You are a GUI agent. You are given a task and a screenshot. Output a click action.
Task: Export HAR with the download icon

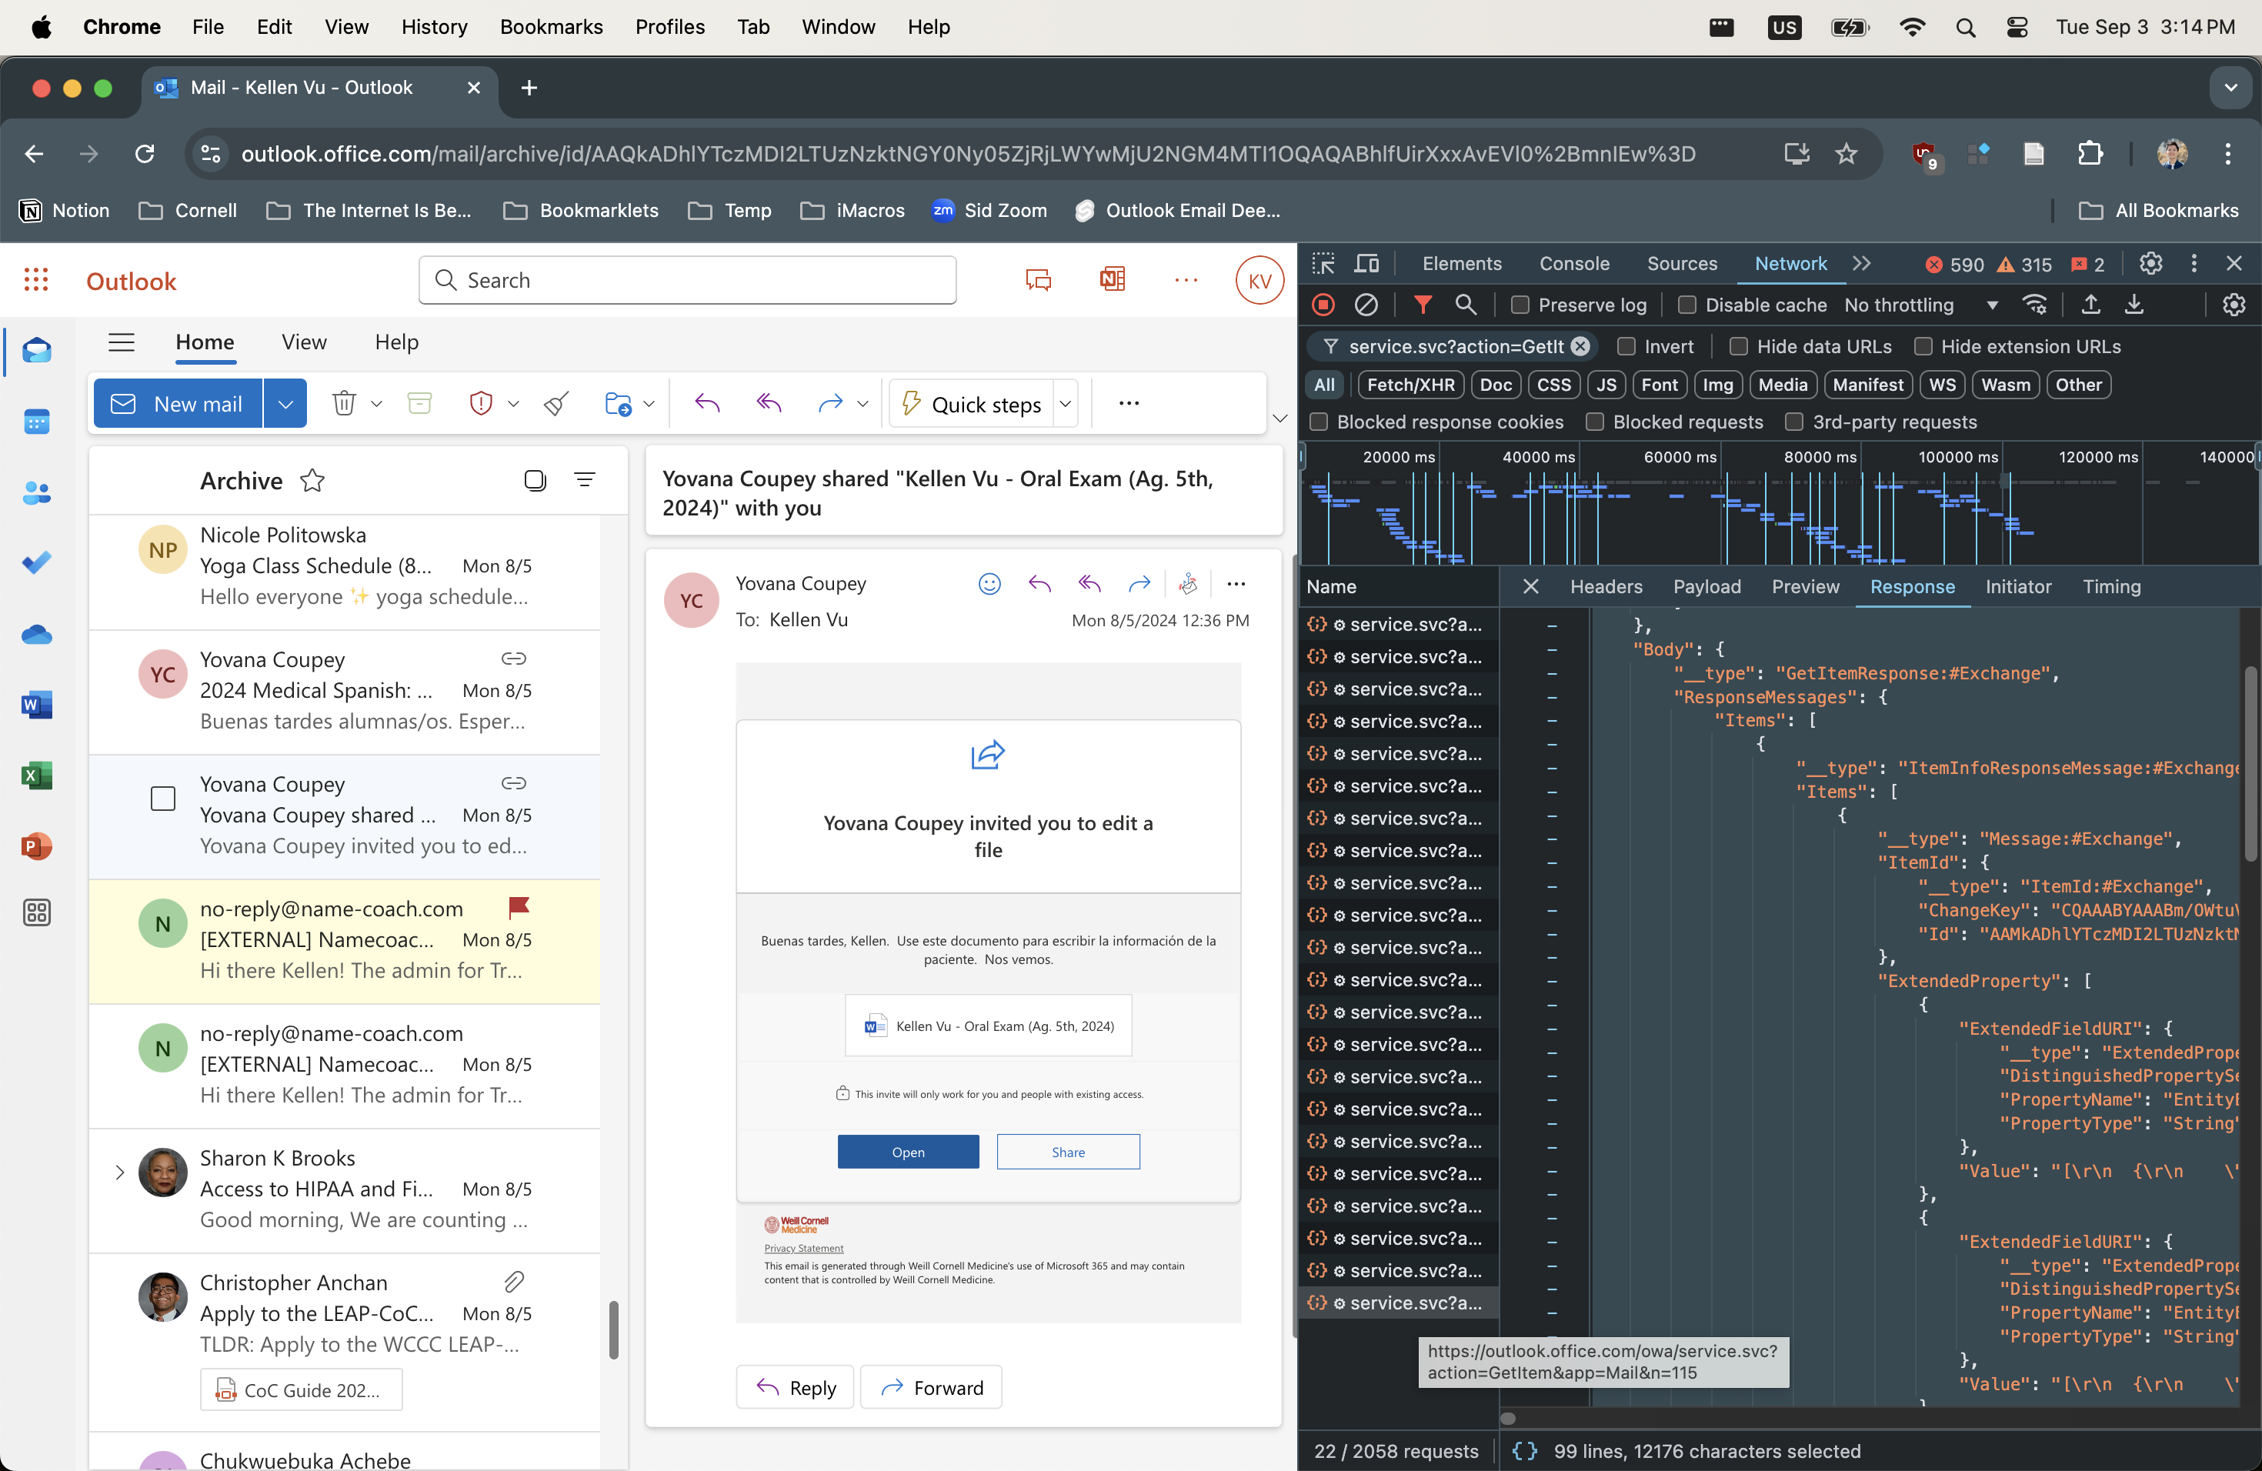2134,305
